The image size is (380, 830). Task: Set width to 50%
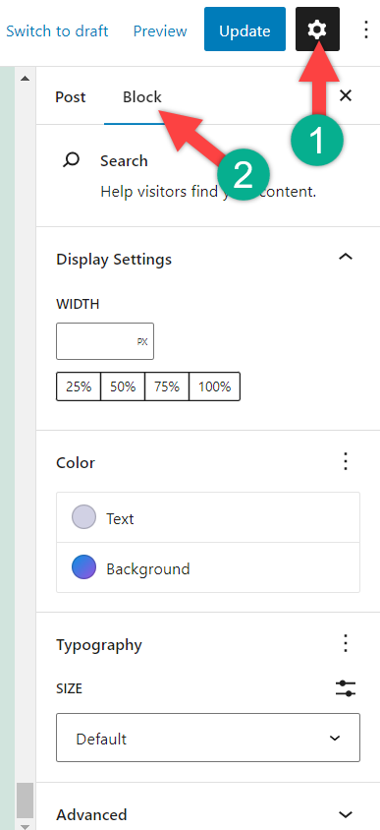tap(123, 386)
